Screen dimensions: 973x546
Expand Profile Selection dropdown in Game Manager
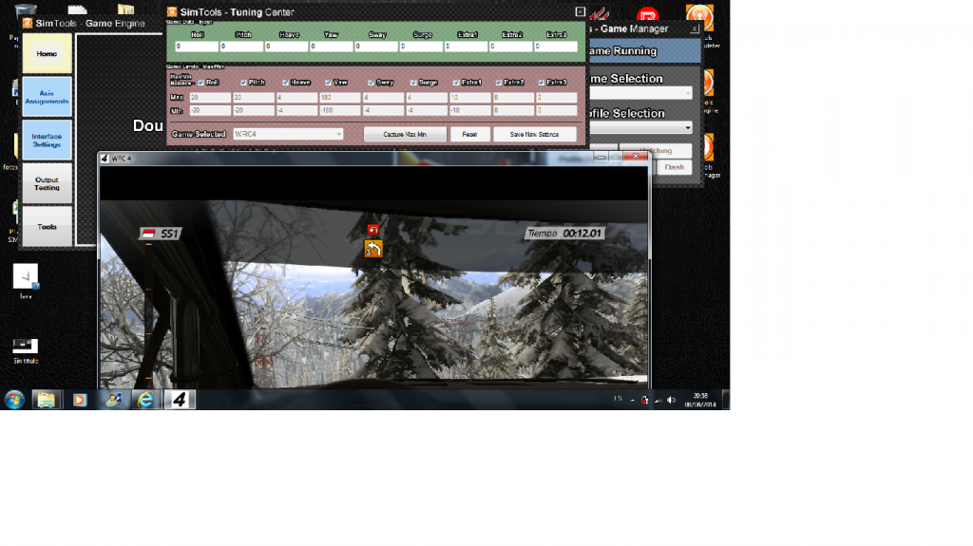click(639, 128)
